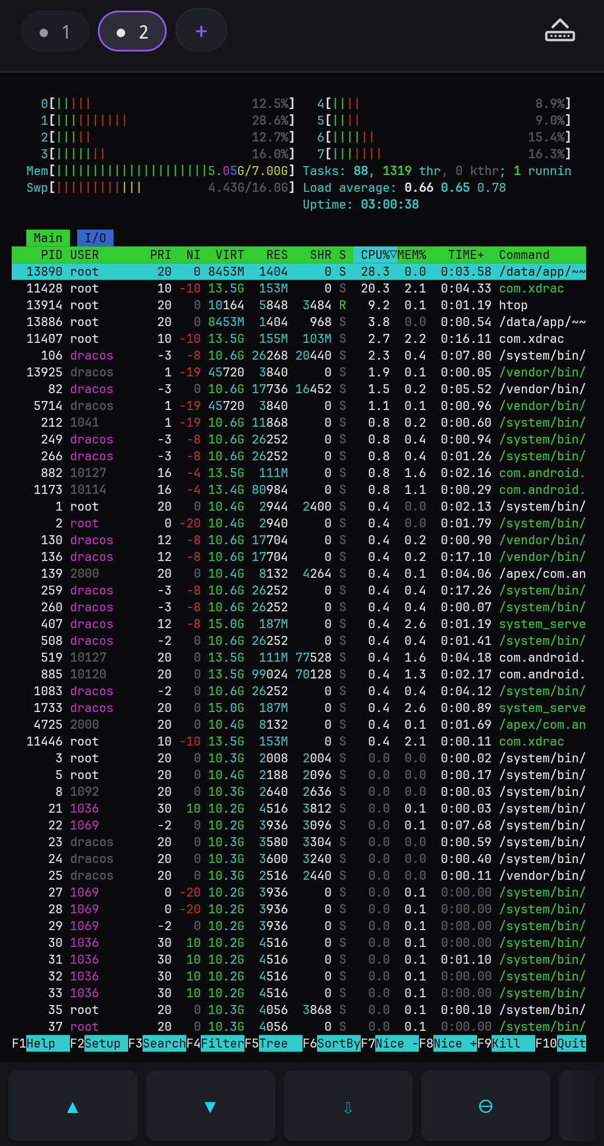Select process row PID 37 root
This screenshot has width=604, height=1146.
(x=299, y=1026)
